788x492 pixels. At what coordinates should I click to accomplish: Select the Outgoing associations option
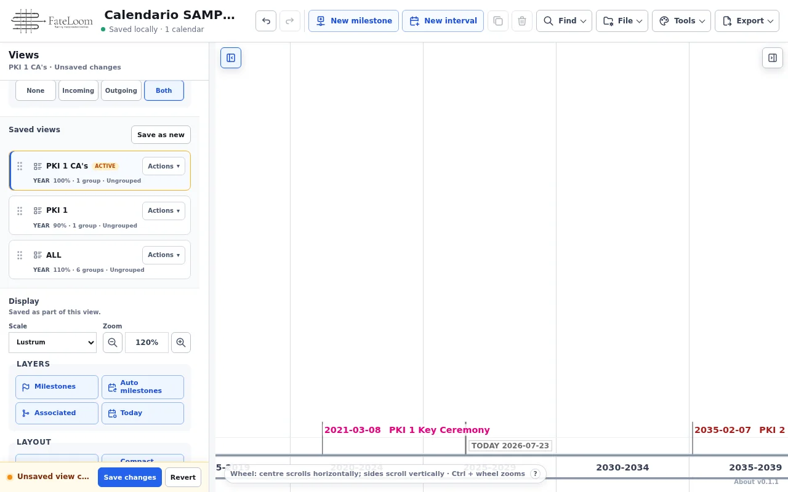(x=121, y=90)
